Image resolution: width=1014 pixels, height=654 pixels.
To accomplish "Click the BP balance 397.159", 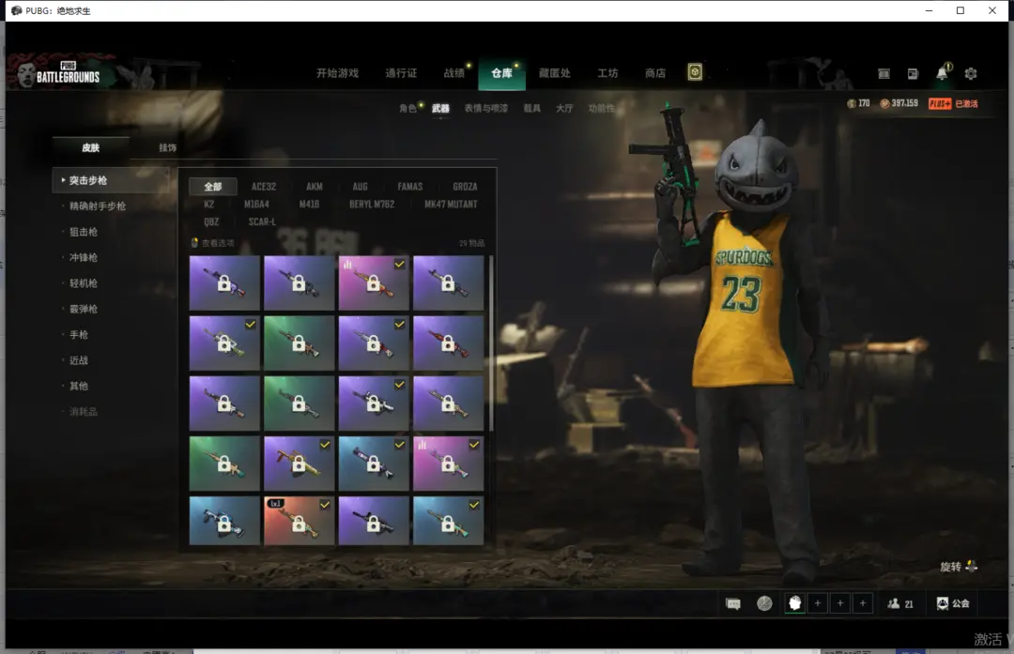I will pyautogui.click(x=899, y=103).
